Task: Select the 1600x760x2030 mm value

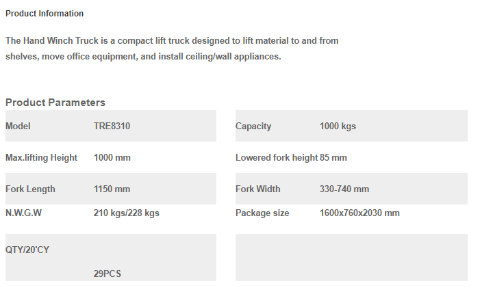Action: click(359, 213)
